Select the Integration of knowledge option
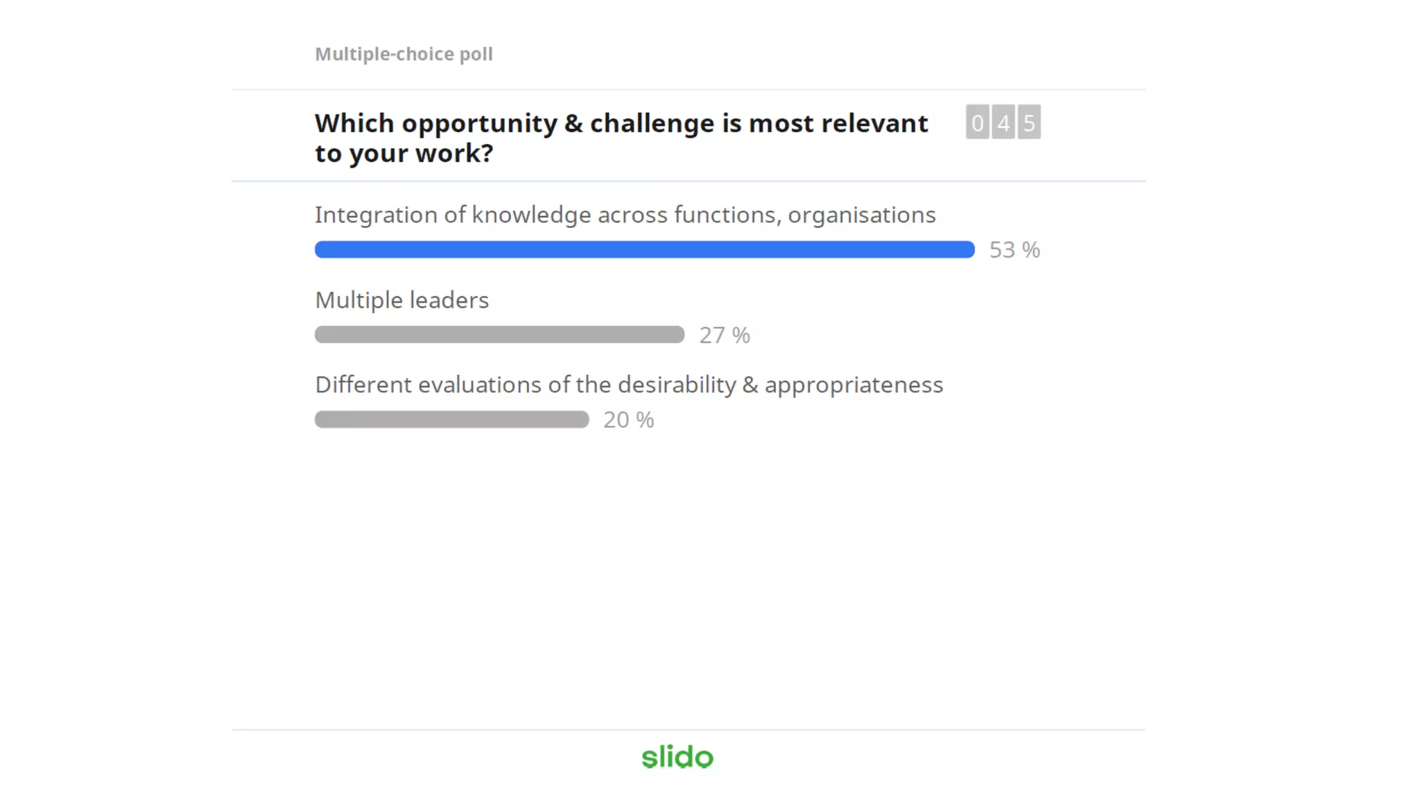Viewport: 1420px width, 798px height. coord(625,215)
